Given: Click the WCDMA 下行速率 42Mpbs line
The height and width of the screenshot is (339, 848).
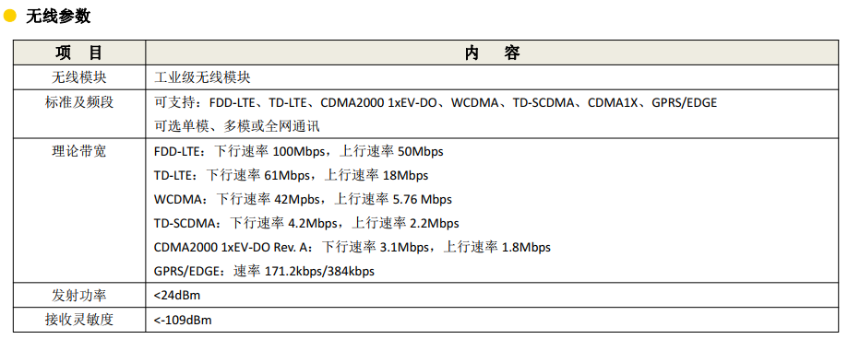Looking at the screenshot, I should pos(303,199).
